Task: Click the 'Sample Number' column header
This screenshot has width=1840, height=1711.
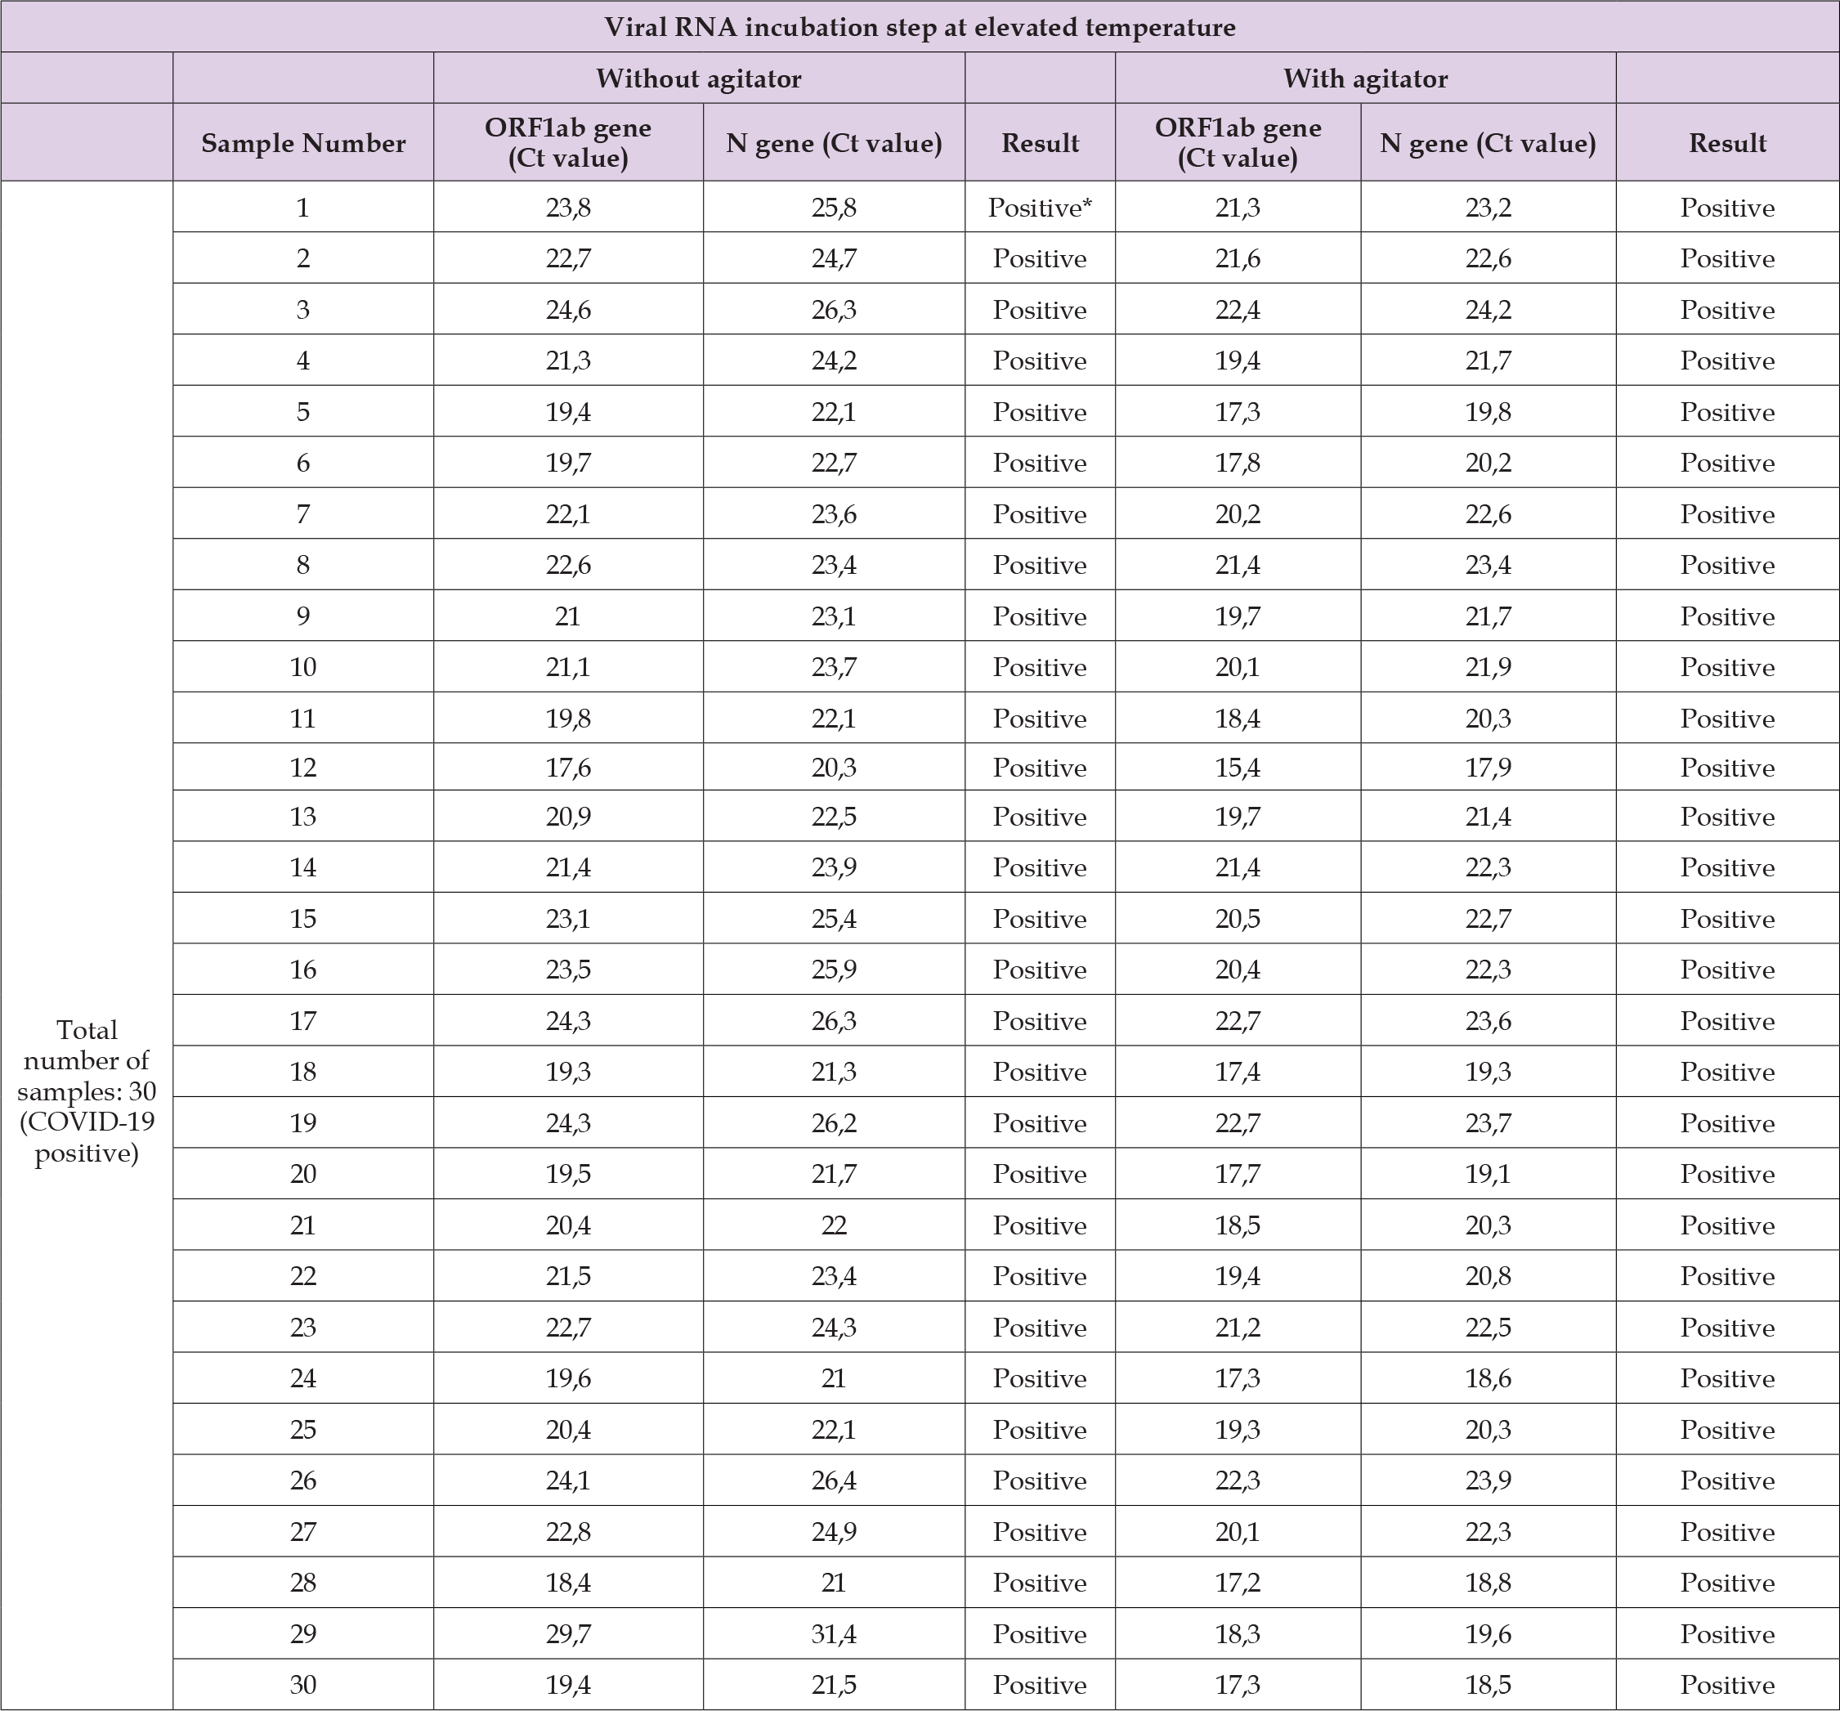Action: click(x=302, y=142)
